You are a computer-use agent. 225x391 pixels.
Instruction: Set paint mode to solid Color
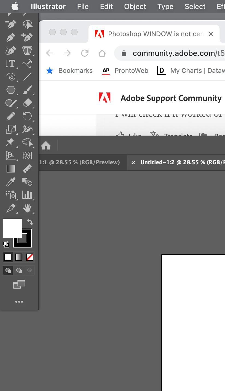(x=8, y=257)
